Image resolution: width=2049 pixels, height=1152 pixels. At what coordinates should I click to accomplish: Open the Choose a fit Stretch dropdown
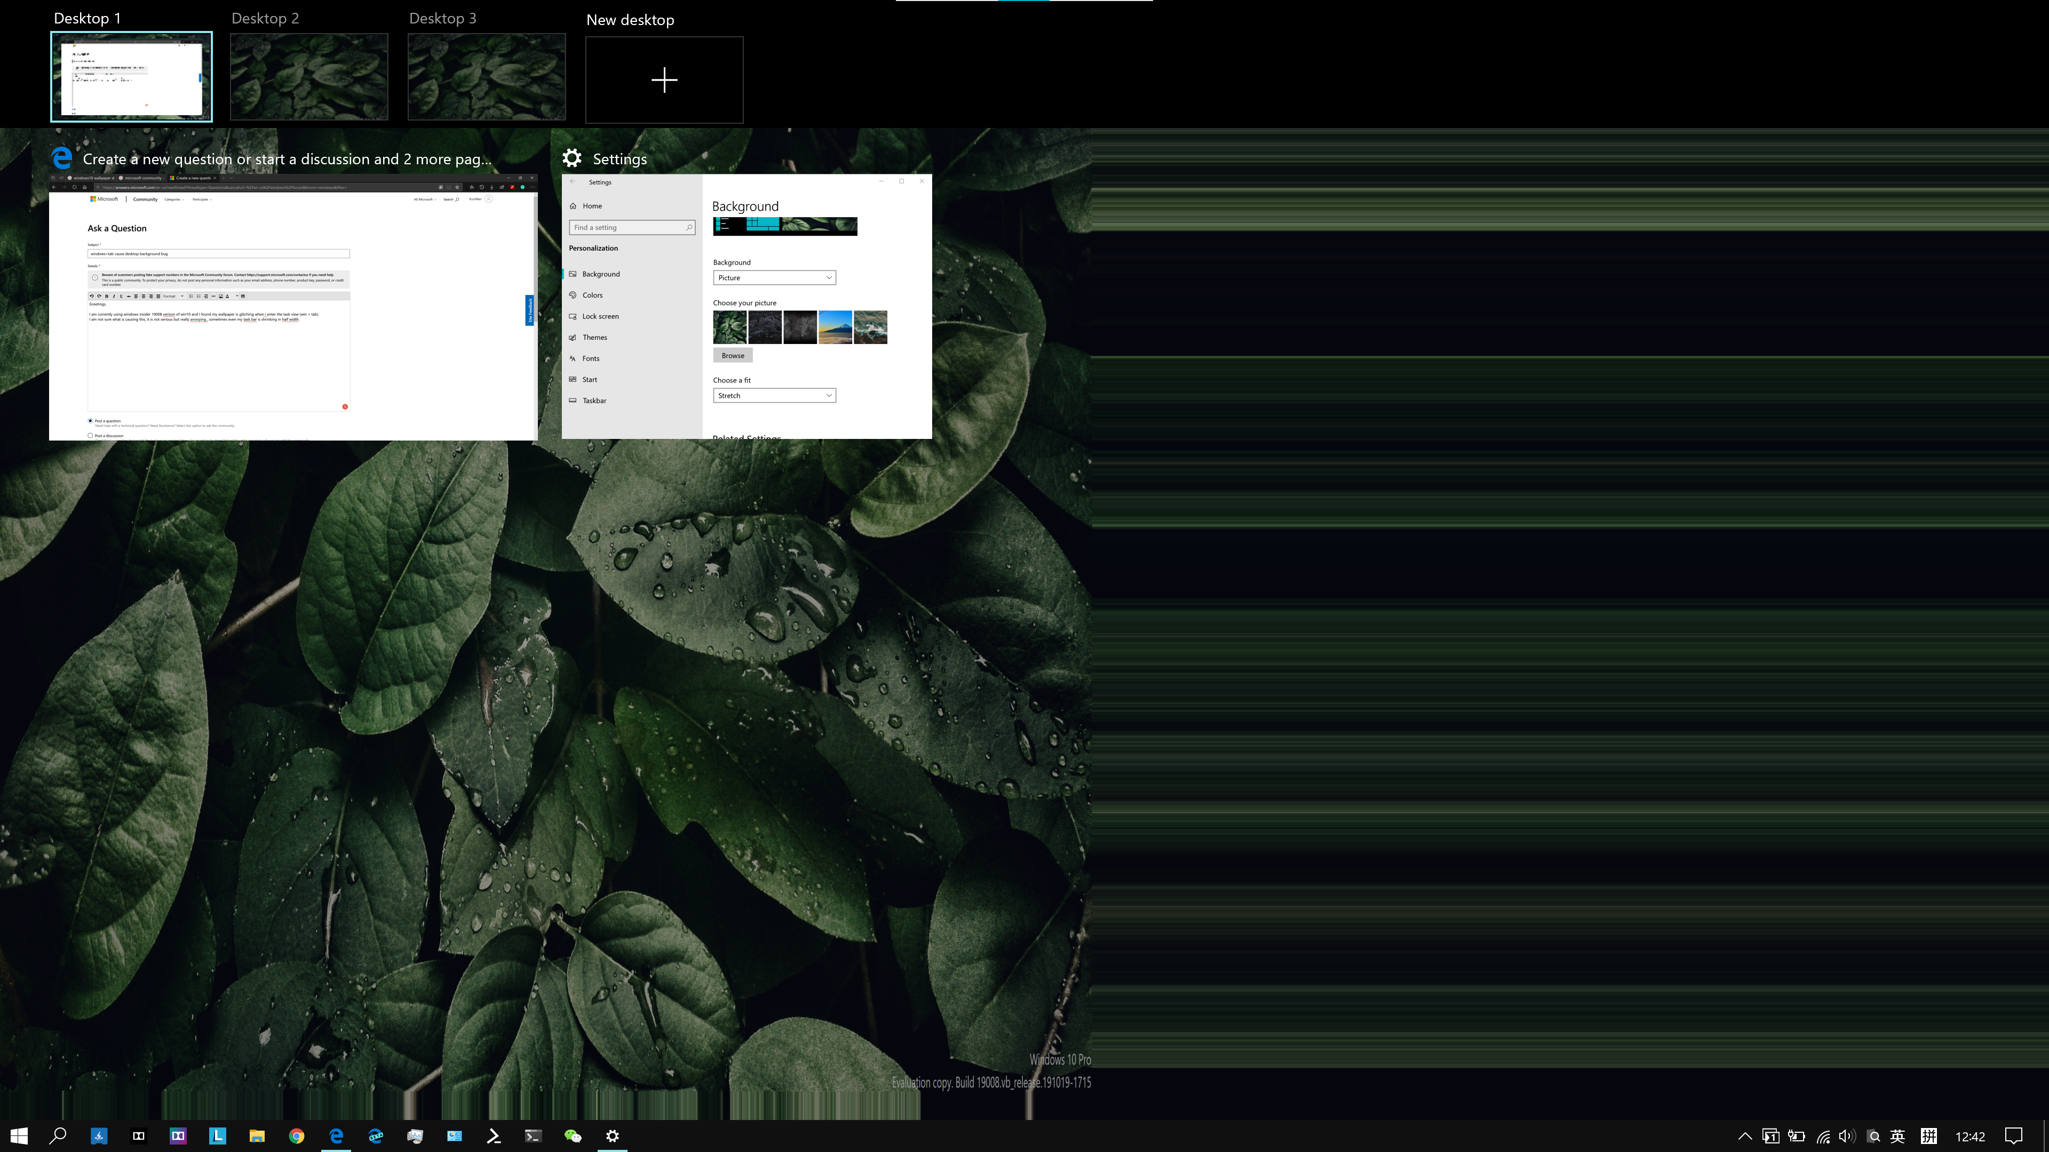pyautogui.click(x=774, y=395)
